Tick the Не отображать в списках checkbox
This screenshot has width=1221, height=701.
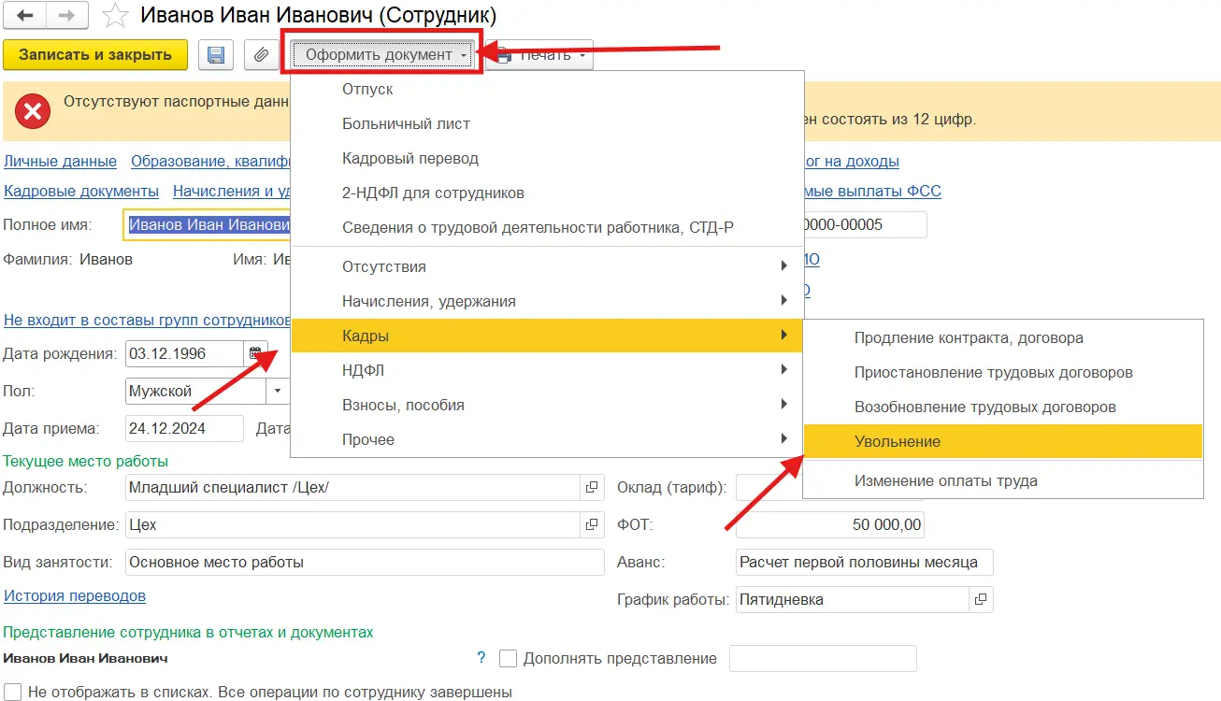point(13,693)
